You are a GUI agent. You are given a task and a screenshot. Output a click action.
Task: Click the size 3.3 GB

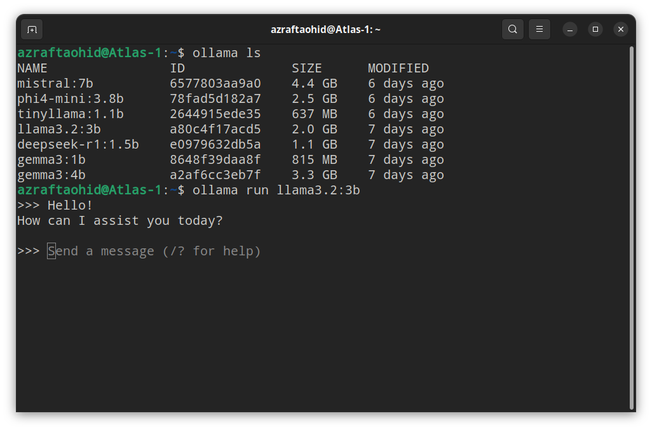[x=315, y=175]
